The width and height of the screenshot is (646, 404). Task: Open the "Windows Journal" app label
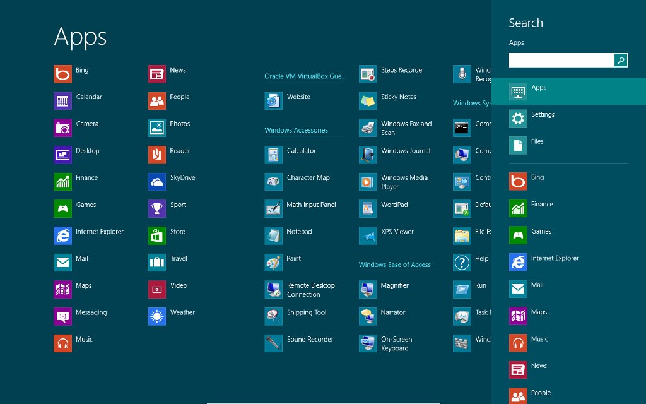[406, 151]
